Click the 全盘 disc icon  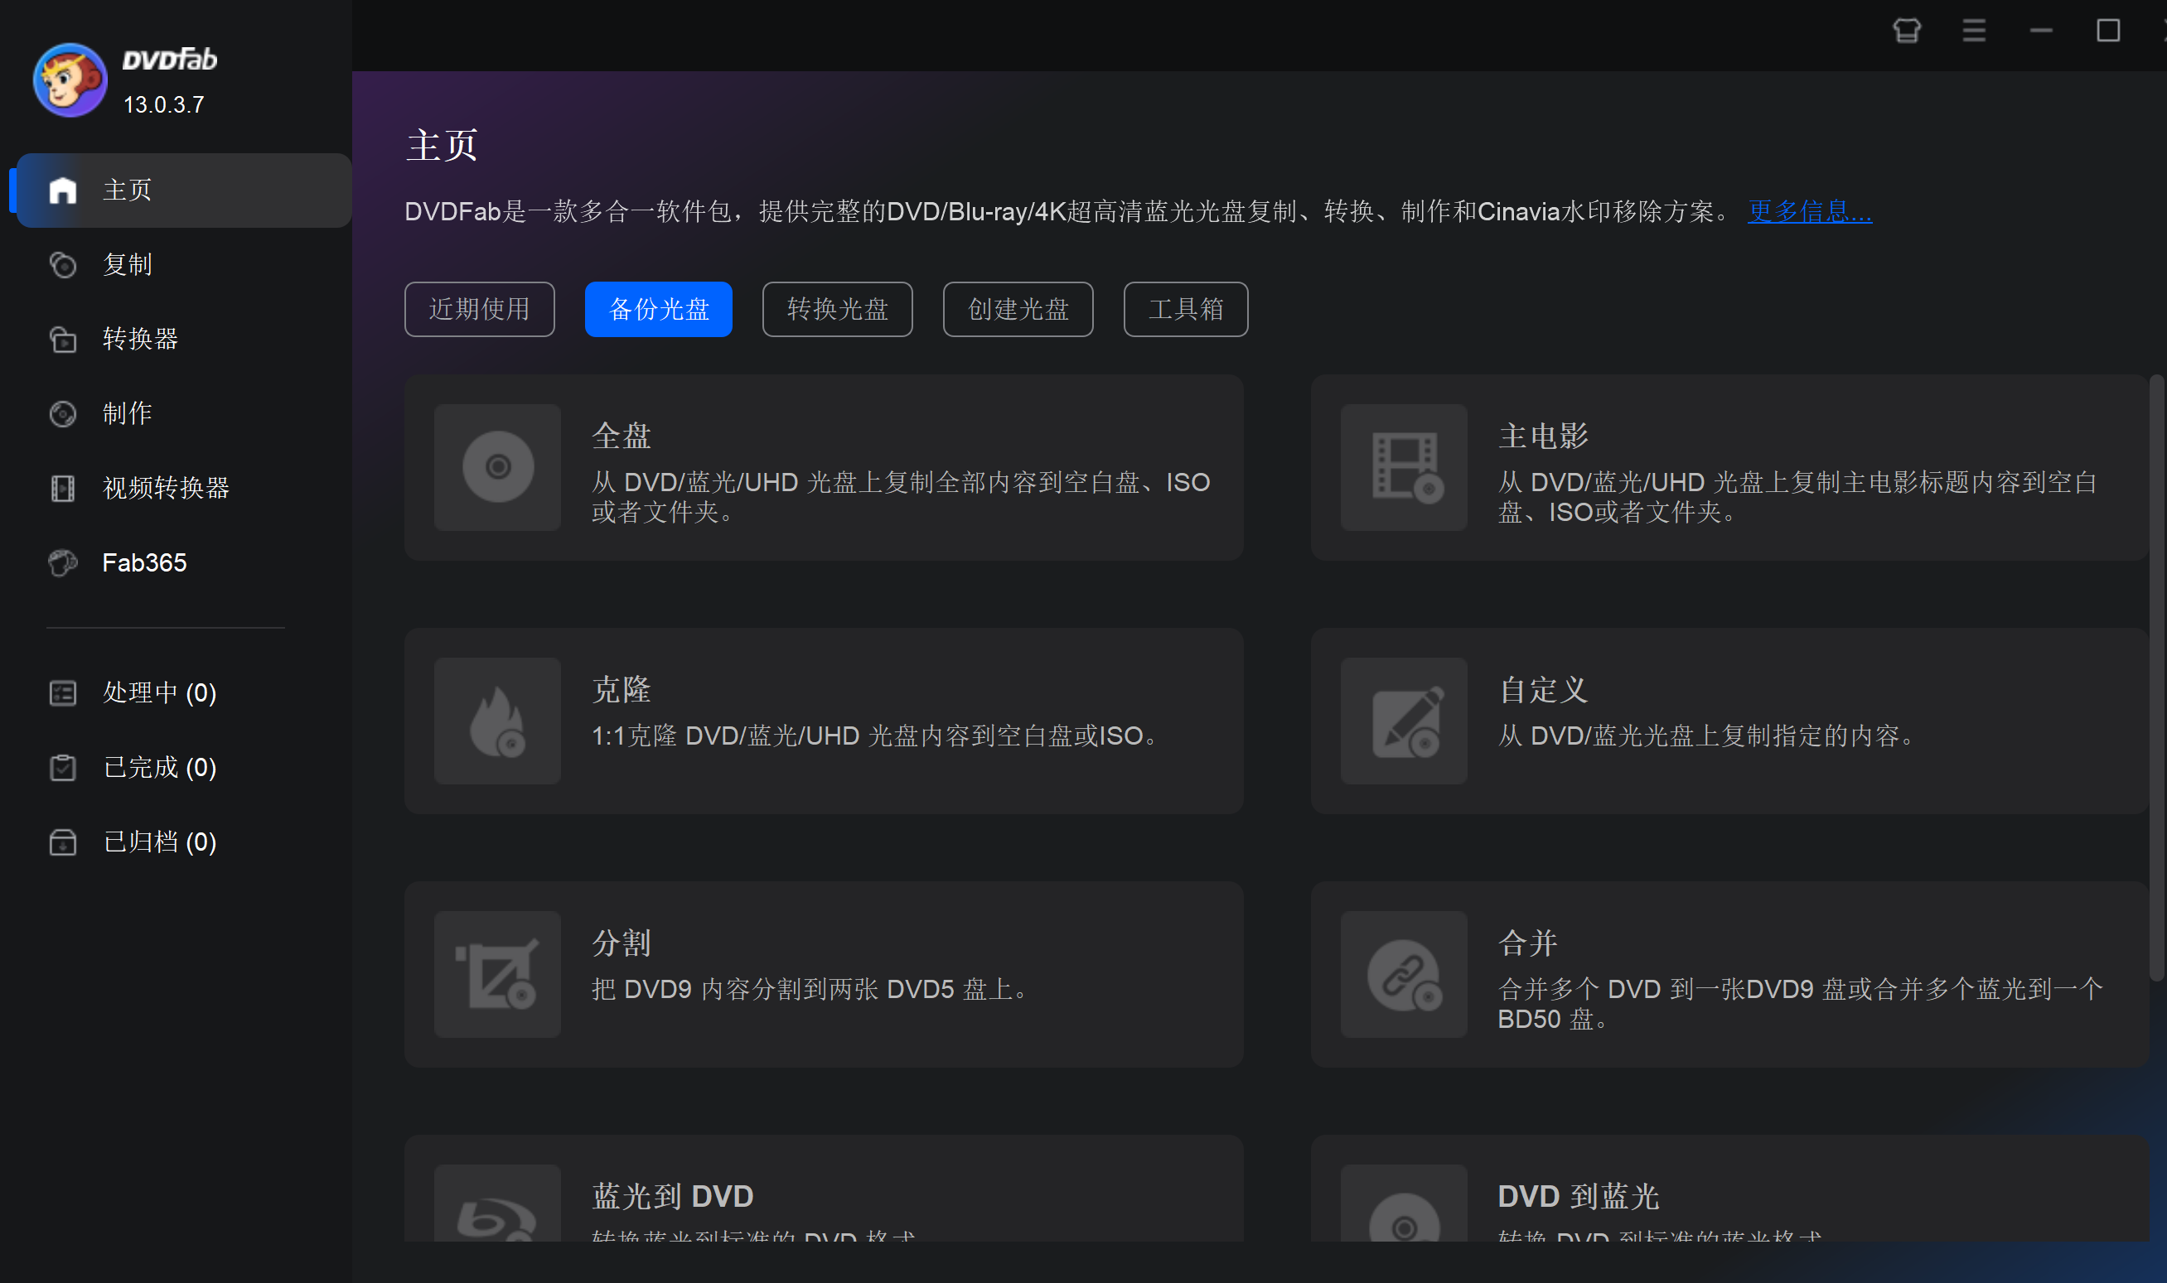(497, 467)
